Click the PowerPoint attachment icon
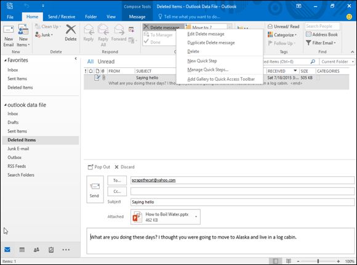 [x=137, y=217]
